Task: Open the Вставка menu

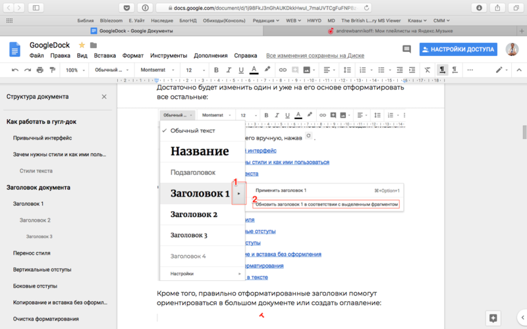Action: coord(105,56)
